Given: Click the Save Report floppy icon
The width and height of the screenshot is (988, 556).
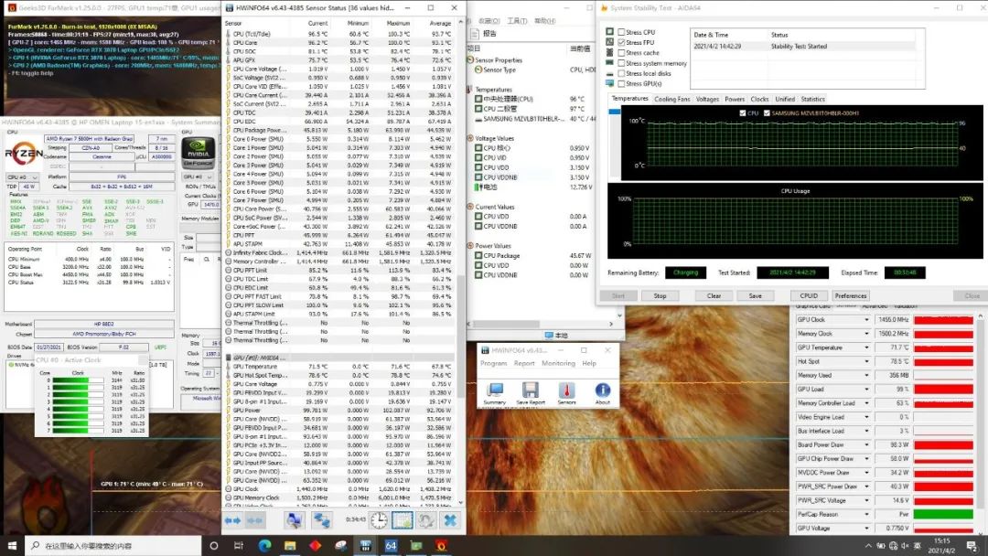Looking at the screenshot, I should [x=530, y=391].
